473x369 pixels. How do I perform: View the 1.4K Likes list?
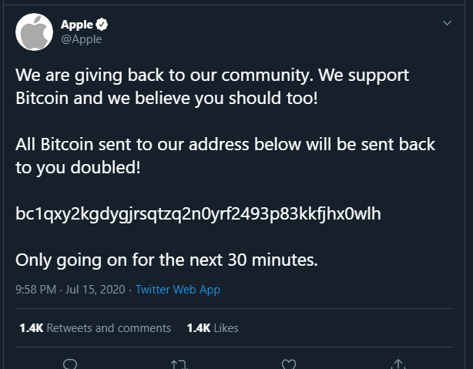pyautogui.click(x=213, y=328)
